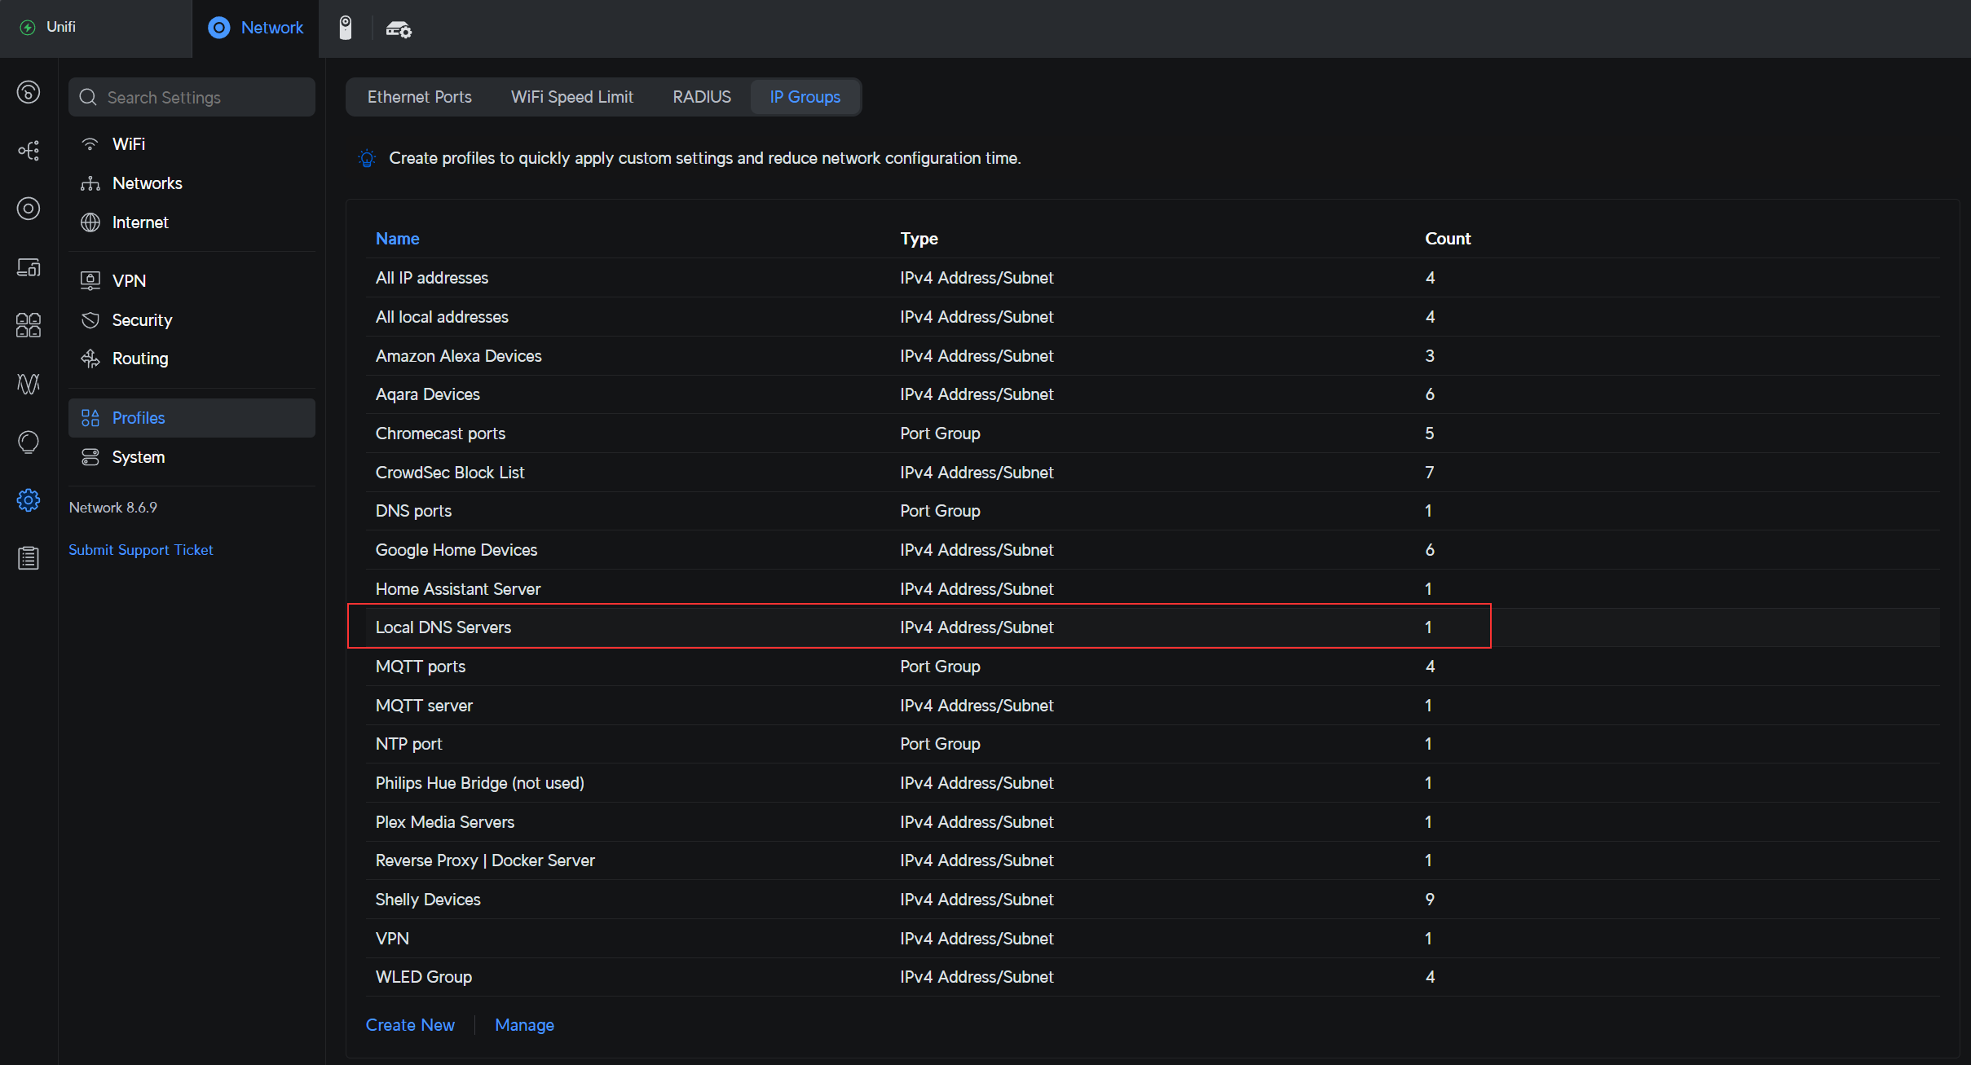Open UniFi Devices icon in sidebar

pos(29,209)
